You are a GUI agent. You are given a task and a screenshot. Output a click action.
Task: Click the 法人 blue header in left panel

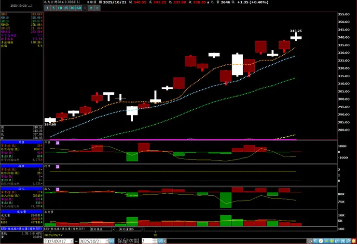(21, 189)
